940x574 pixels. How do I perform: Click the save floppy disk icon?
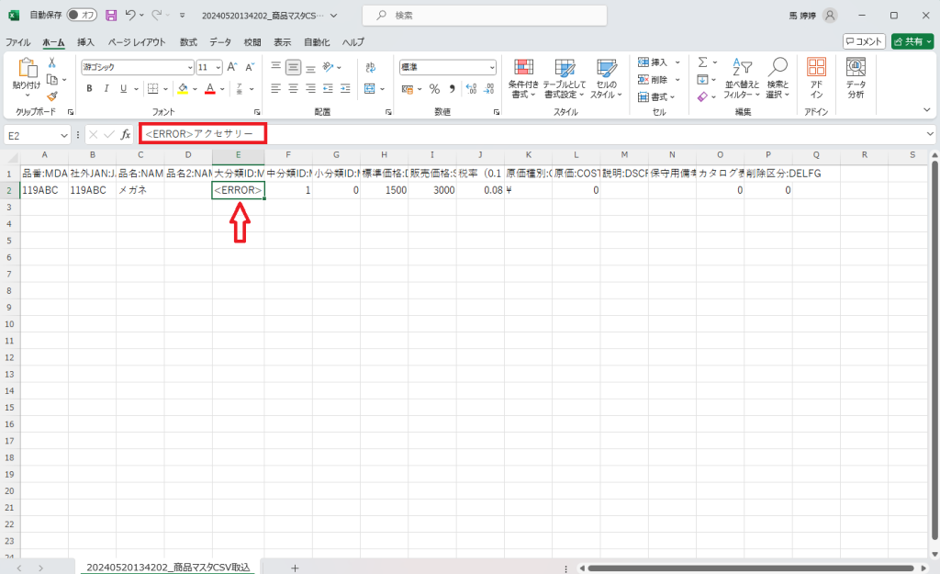tap(111, 16)
